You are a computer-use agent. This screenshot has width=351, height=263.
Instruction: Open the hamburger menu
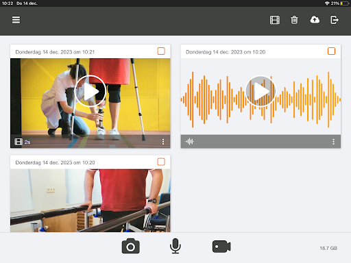[16, 20]
